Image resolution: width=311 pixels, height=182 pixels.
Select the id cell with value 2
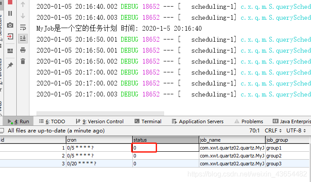33,156
